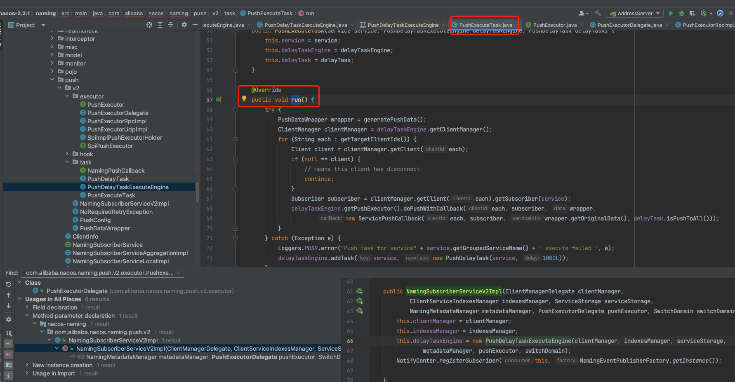735x382 pixels.
Task: Click the Spring bean gutter icon at line 62
Action: 360,301
